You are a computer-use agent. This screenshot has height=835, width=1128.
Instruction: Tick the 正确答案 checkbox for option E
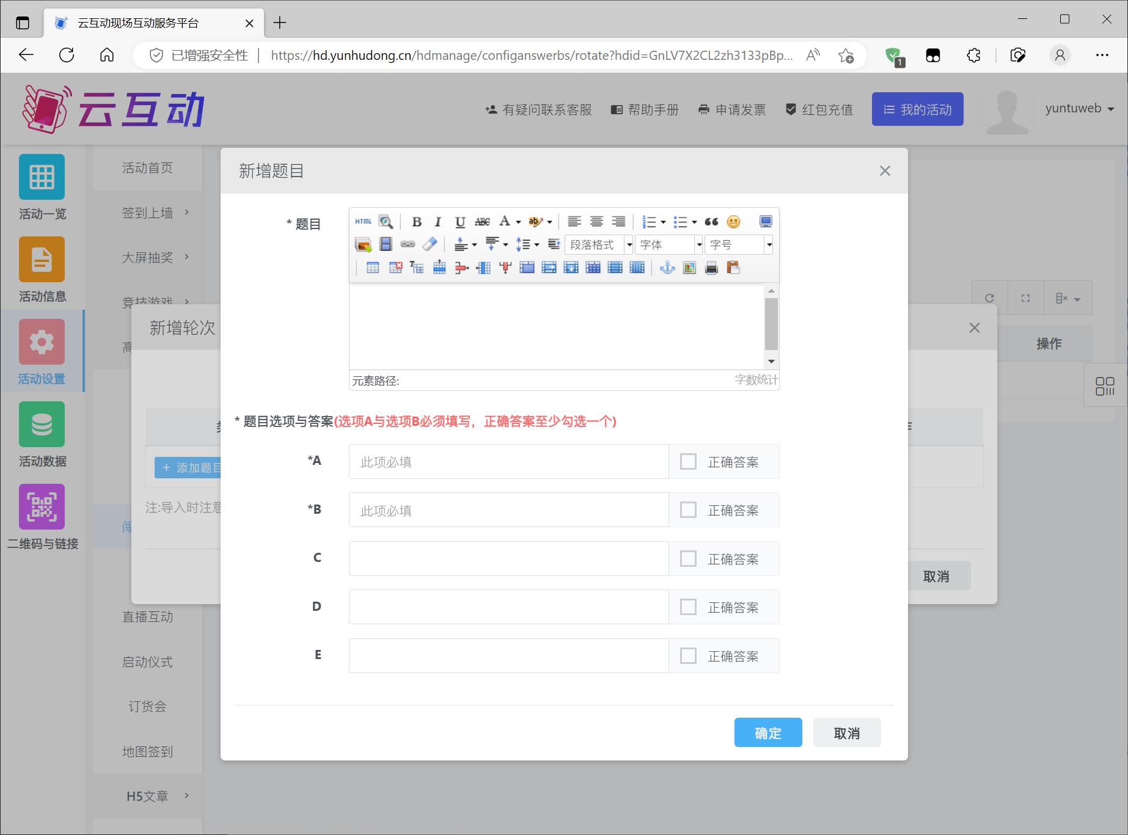pos(688,656)
